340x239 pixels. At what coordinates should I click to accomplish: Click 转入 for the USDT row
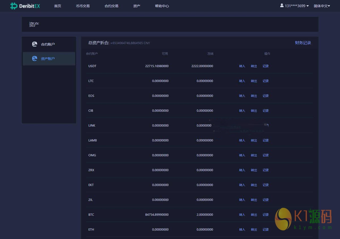click(242, 66)
